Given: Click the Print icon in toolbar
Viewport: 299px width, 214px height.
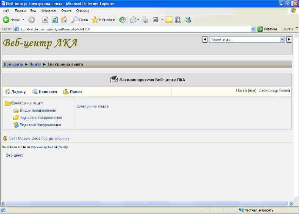Looking at the screenshot, I should (x=145, y=19).
